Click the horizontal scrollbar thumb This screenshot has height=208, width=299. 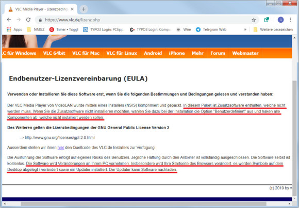click(x=143, y=204)
